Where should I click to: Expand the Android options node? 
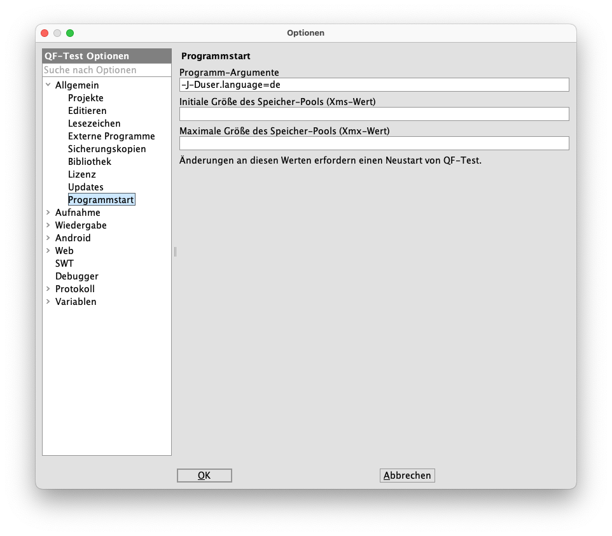pos(48,238)
